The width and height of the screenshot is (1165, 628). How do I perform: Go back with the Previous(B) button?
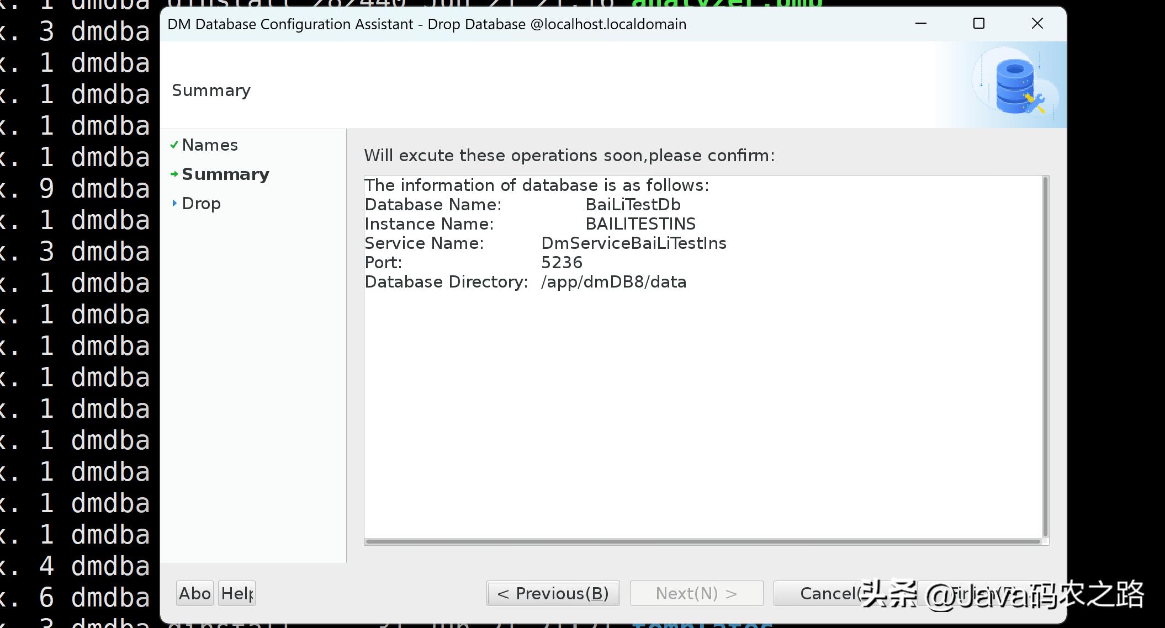click(x=553, y=593)
